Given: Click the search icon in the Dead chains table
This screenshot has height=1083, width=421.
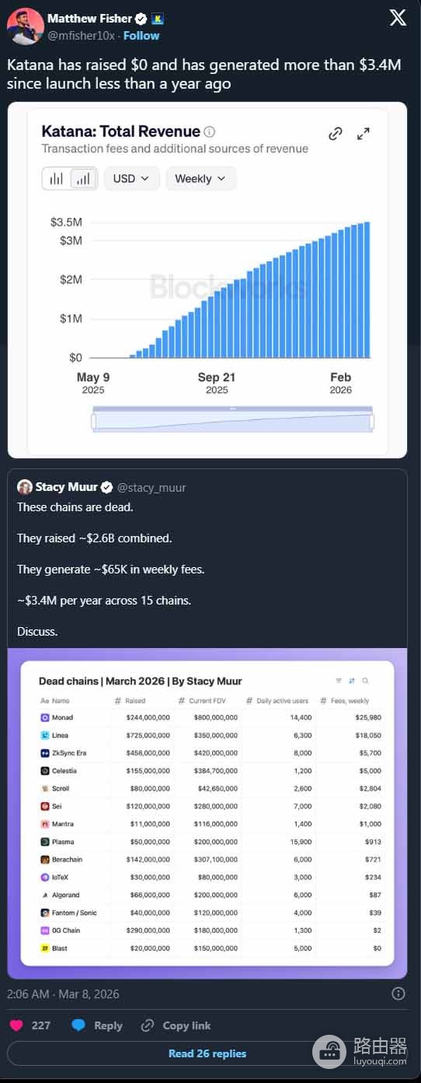Looking at the screenshot, I should coord(365,681).
